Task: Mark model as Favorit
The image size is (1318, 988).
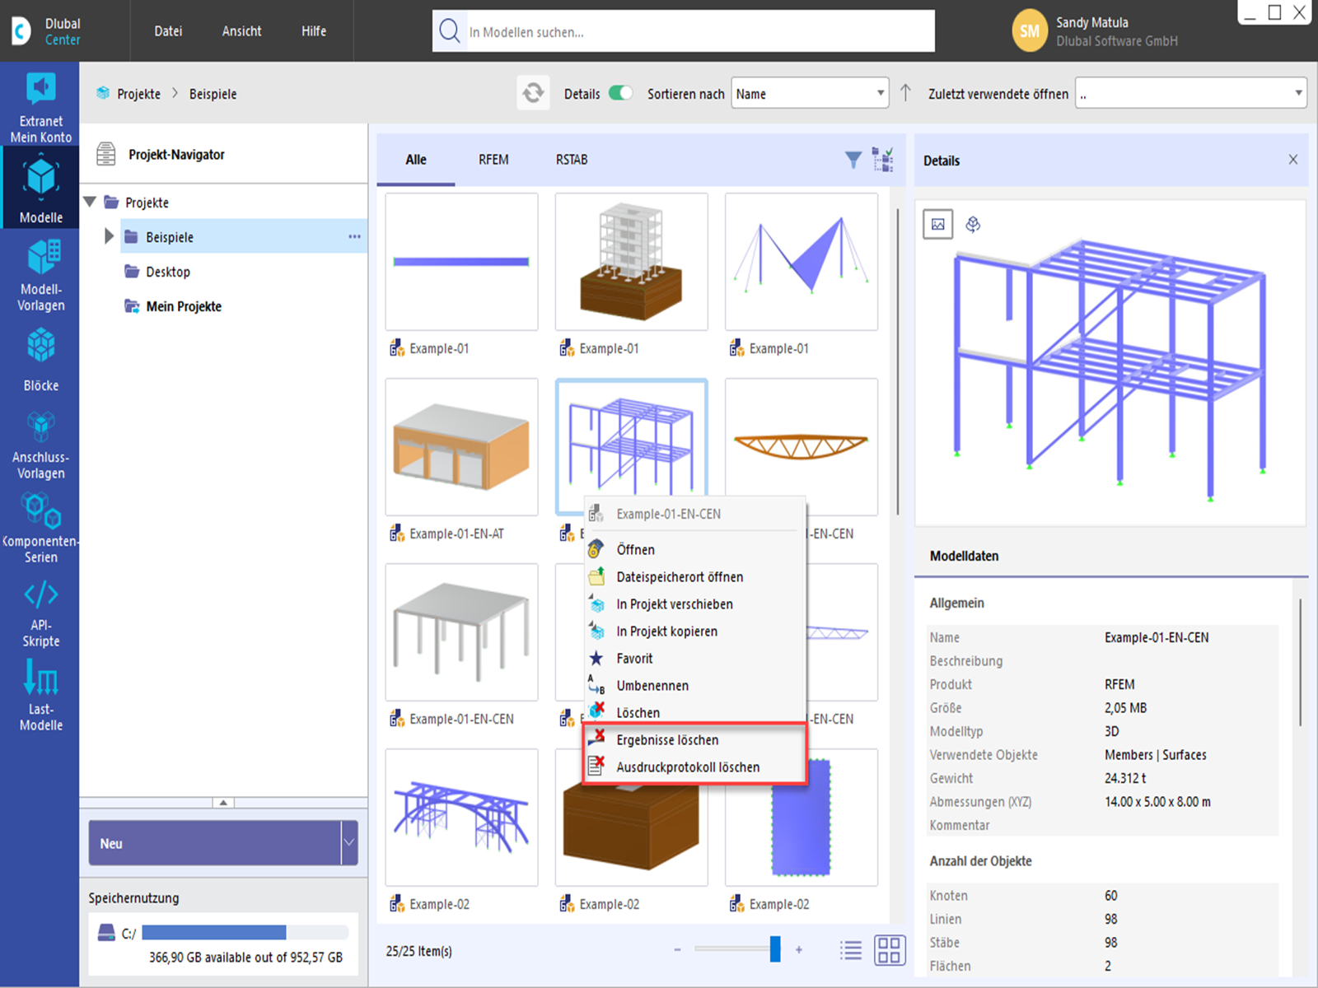Action: [x=694, y=658]
